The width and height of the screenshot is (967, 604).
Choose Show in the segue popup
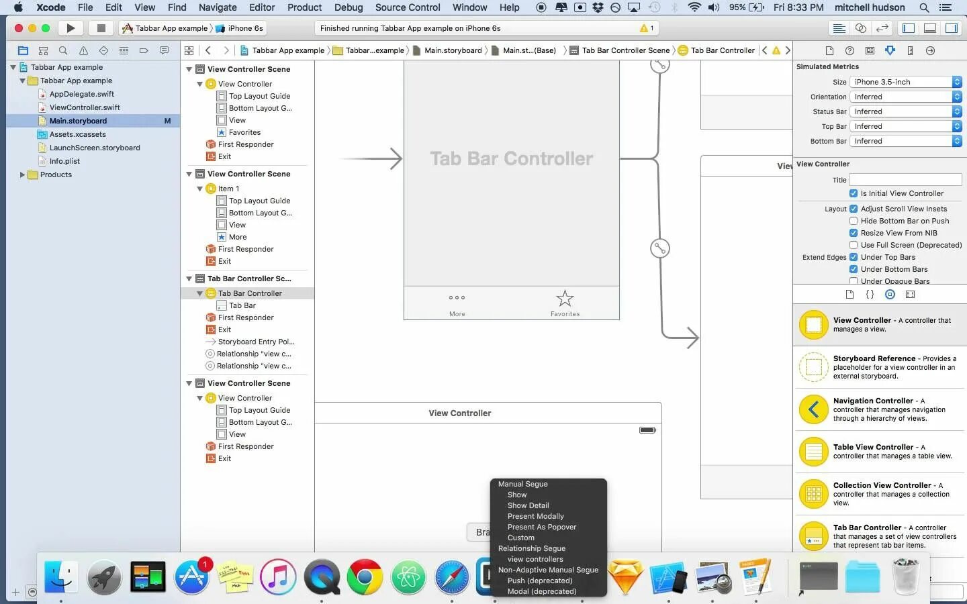pos(517,495)
